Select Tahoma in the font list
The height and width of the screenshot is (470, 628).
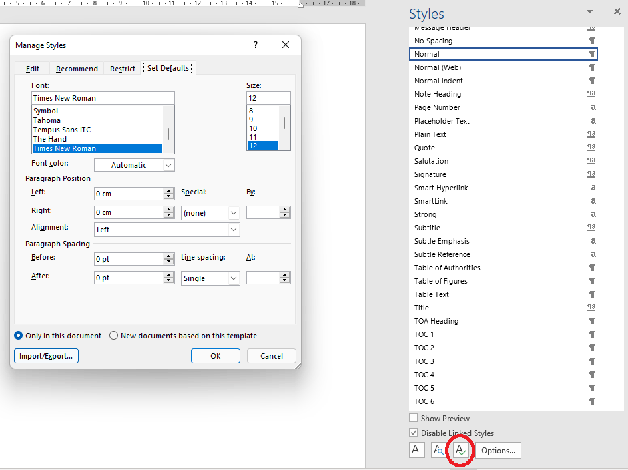pos(47,120)
